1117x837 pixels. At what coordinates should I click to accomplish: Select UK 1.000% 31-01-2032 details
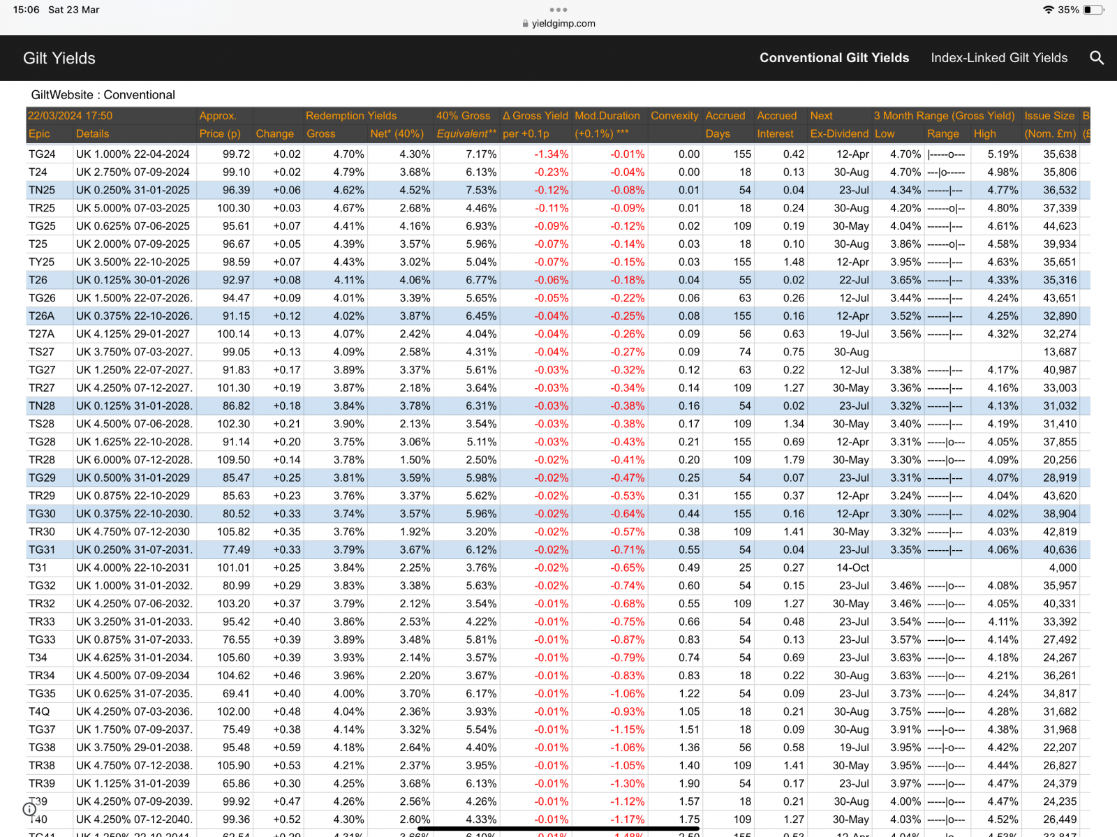click(134, 586)
